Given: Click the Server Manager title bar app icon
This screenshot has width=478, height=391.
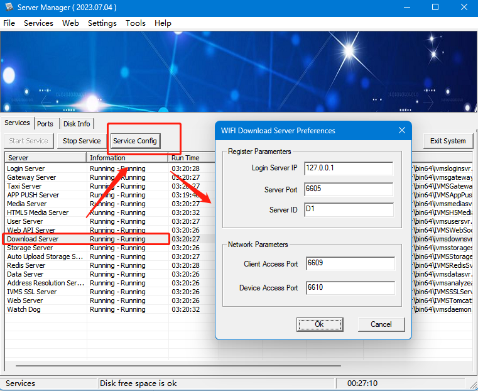Looking at the screenshot, I should [9, 7].
